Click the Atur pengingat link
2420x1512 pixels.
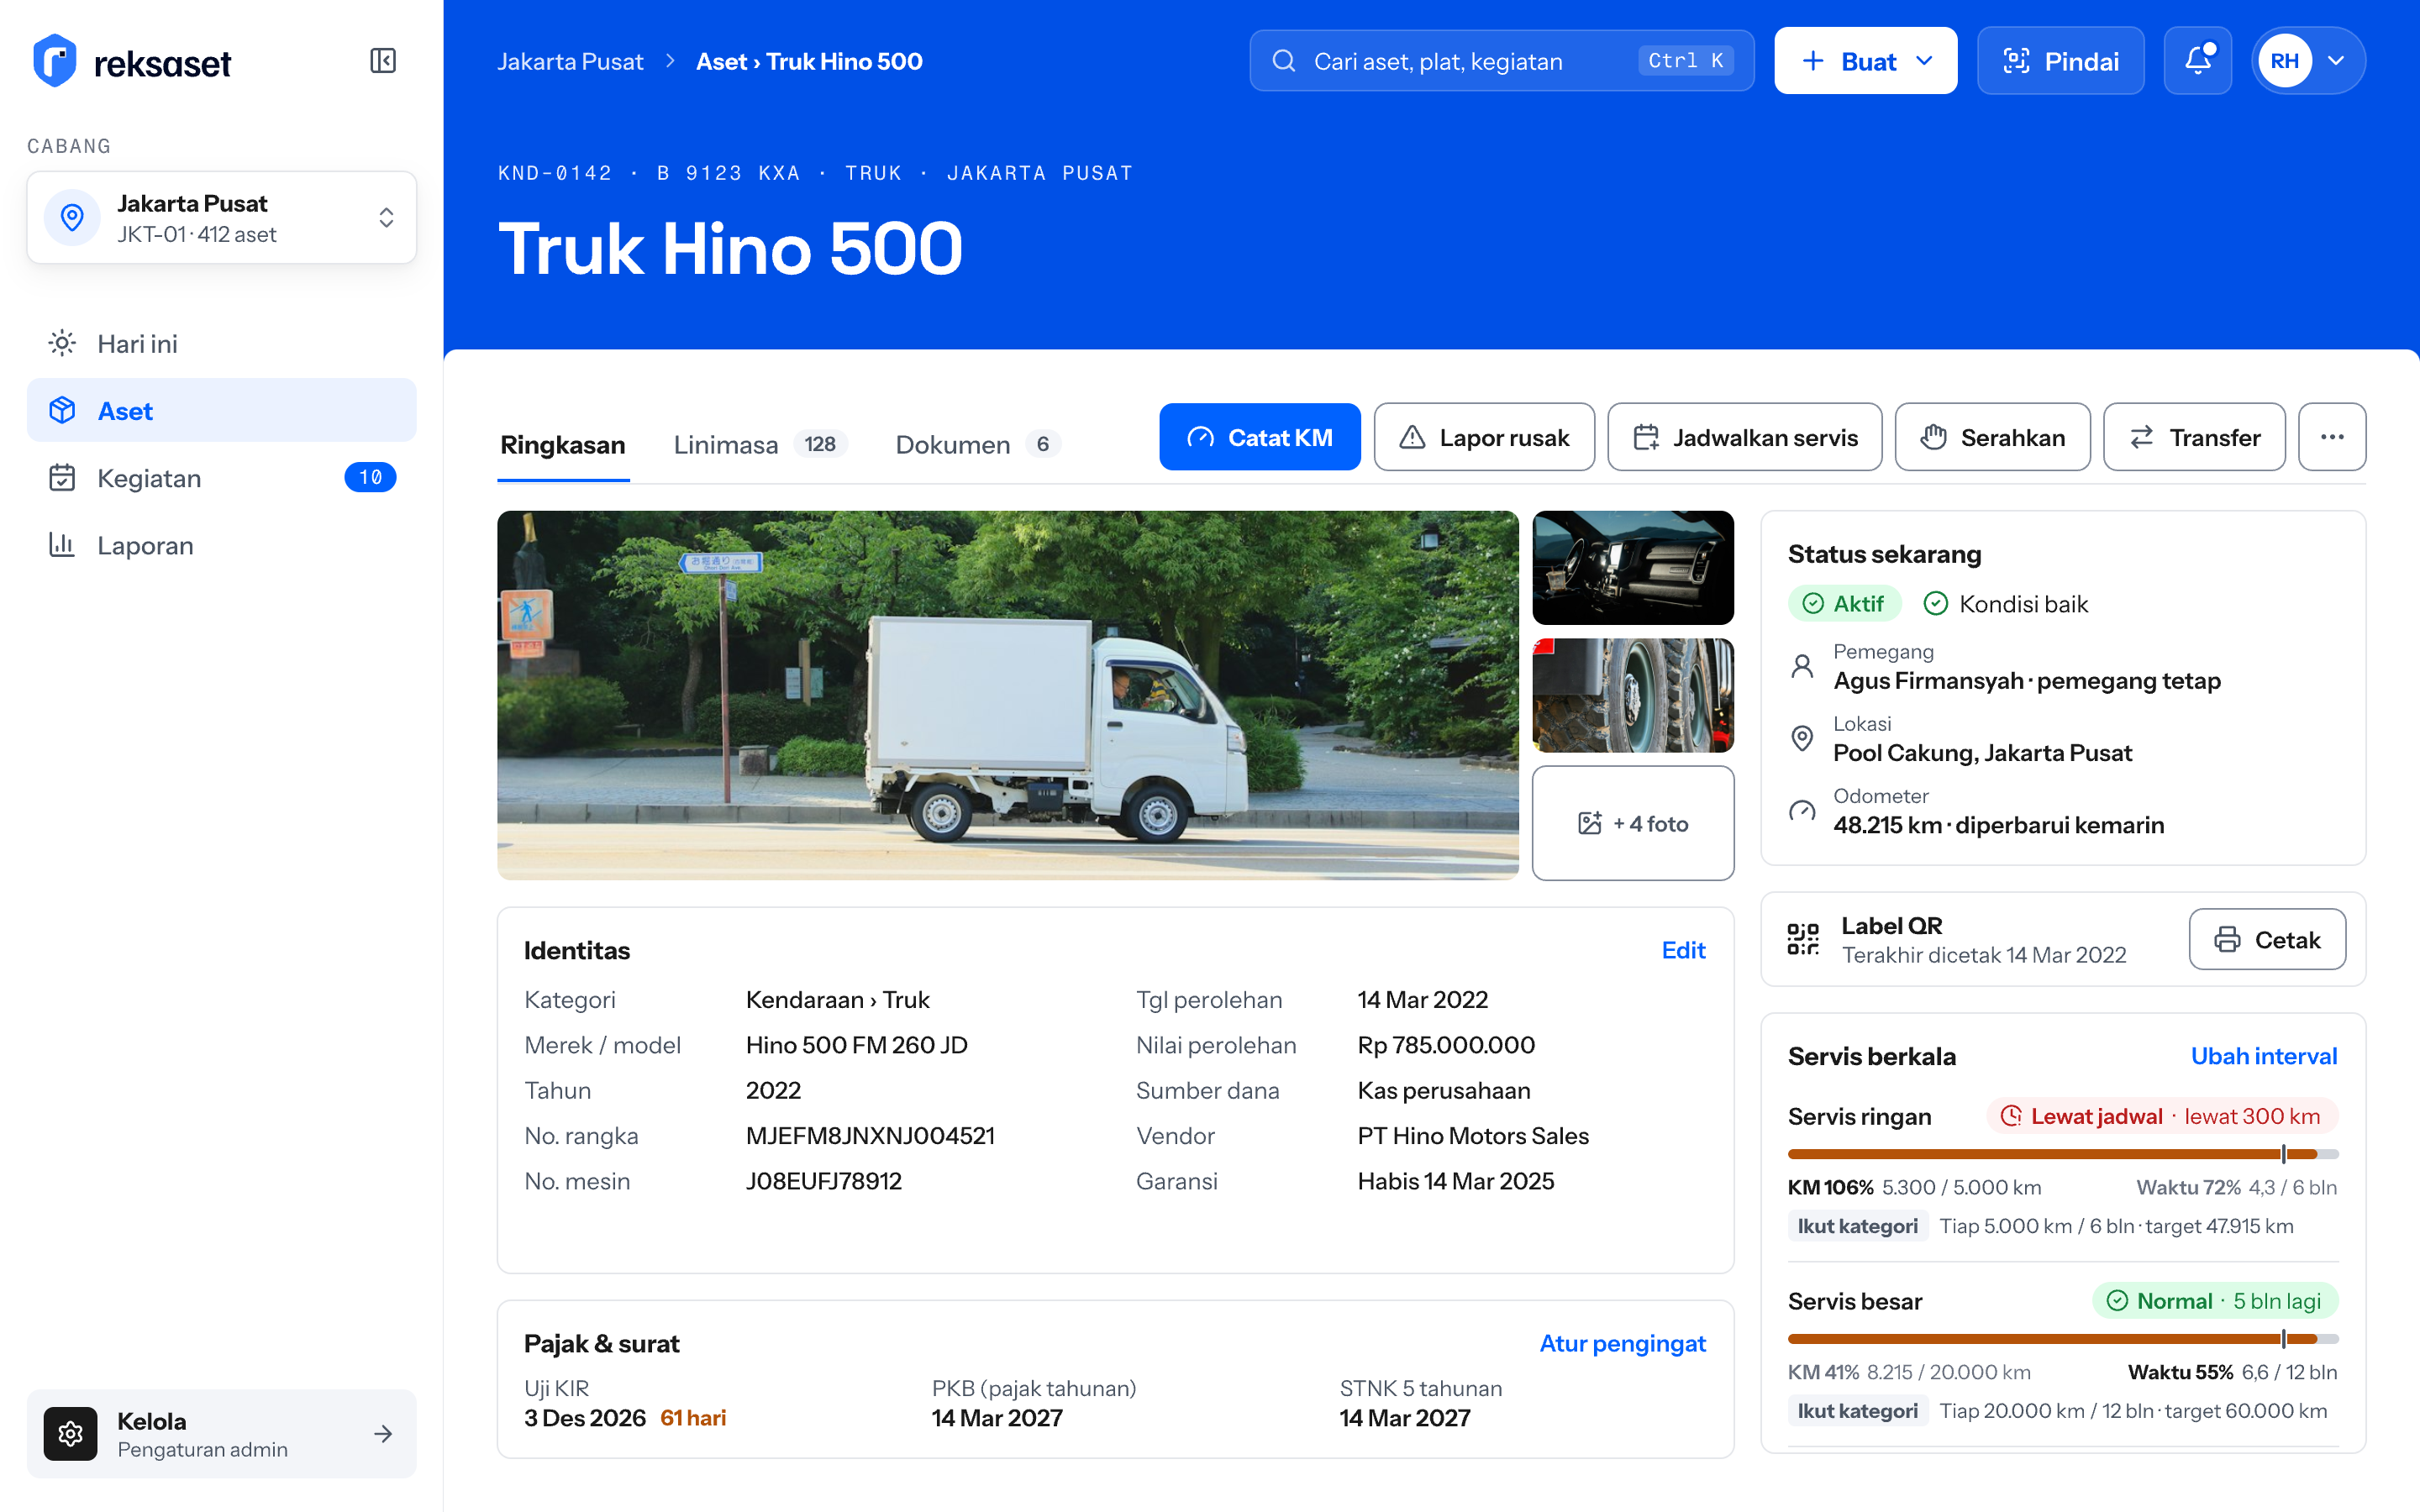point(1622,1343)
